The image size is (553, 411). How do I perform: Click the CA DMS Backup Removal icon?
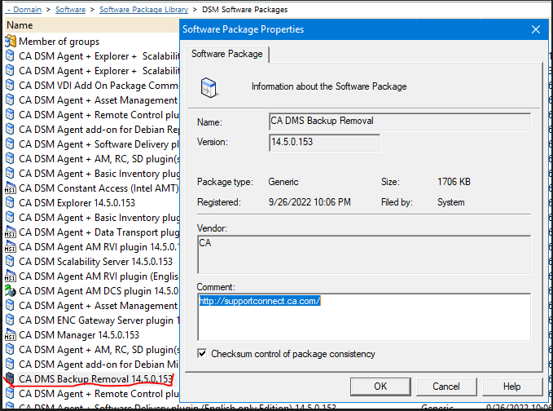tap(10, 379)
